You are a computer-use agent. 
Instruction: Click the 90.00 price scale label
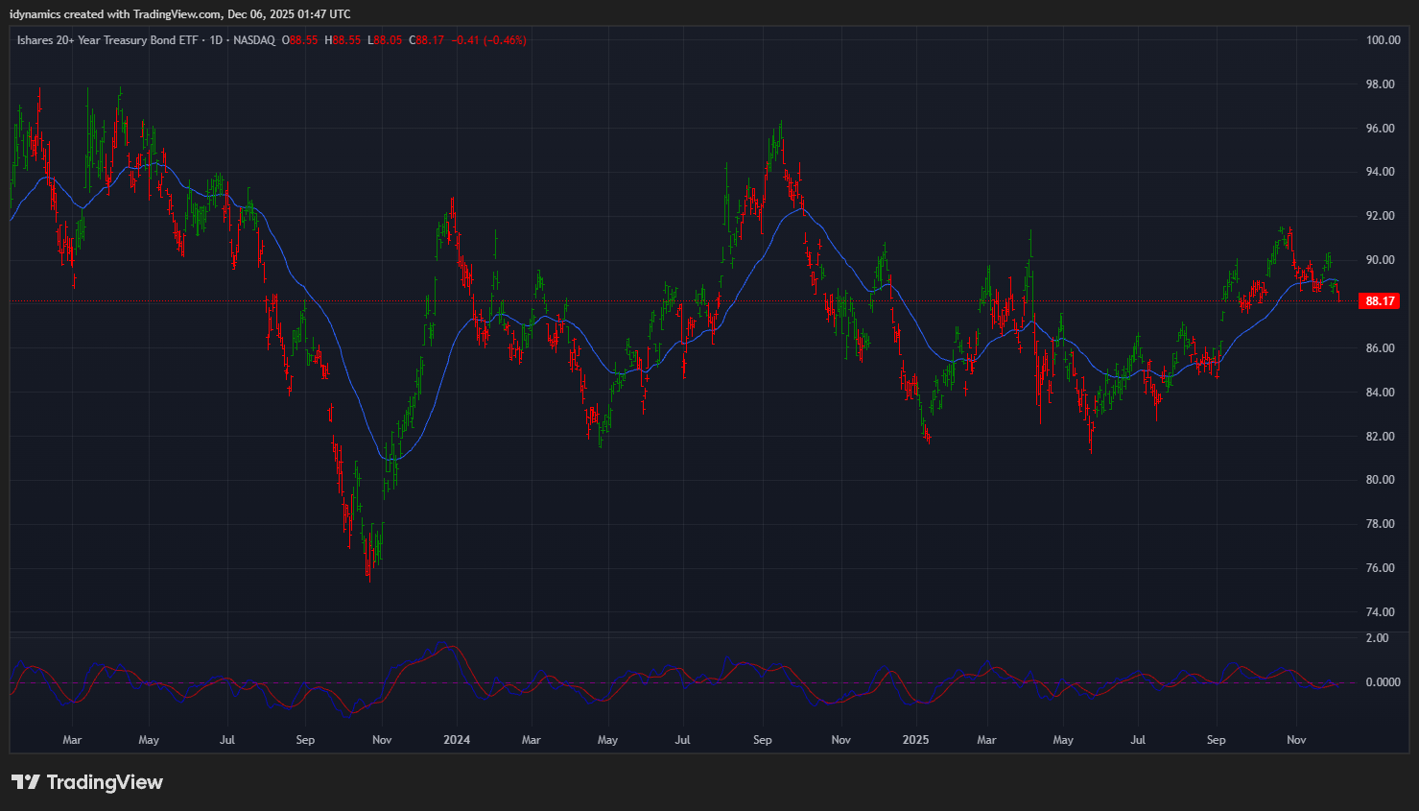[1380, 260]
